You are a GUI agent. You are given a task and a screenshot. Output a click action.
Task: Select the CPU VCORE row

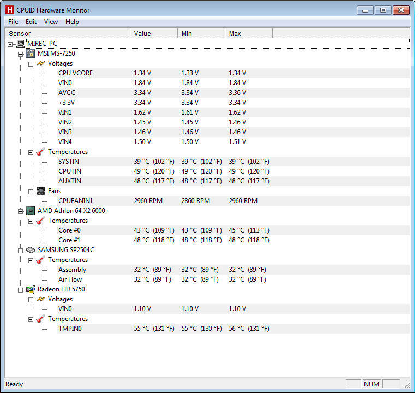(x=234, y=73)
